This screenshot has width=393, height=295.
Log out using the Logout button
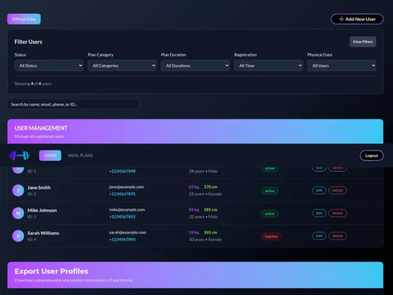click(371, 155)
